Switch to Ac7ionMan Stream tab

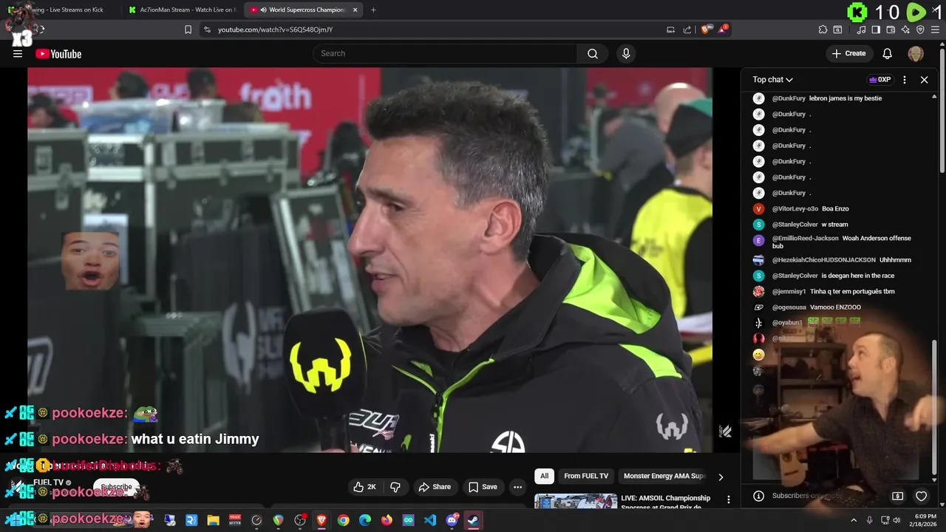coord(182,10)
